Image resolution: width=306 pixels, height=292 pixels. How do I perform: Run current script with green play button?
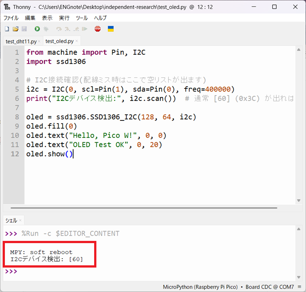37,29
